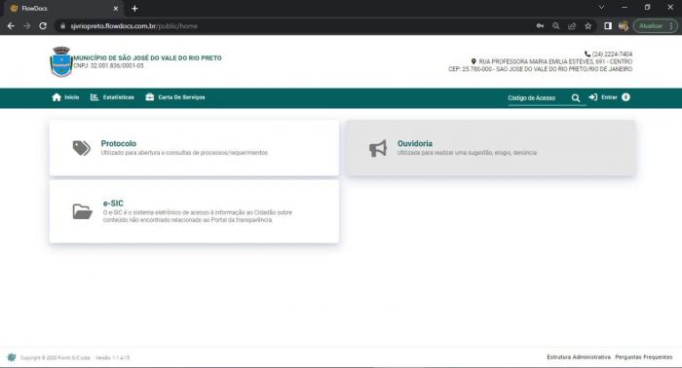The width and height of the screenshot is (682, 368).
Task: Click the CEP 25.780-000 address line
Action: pos(540,69)
